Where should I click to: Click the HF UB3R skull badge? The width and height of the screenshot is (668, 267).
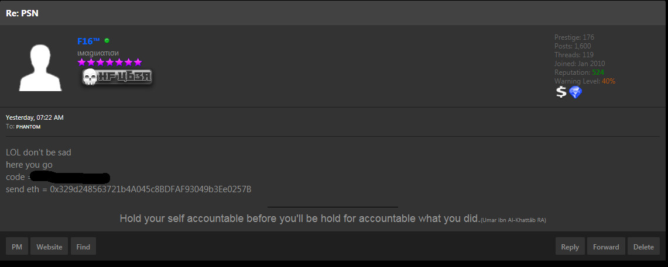point(117,77)
